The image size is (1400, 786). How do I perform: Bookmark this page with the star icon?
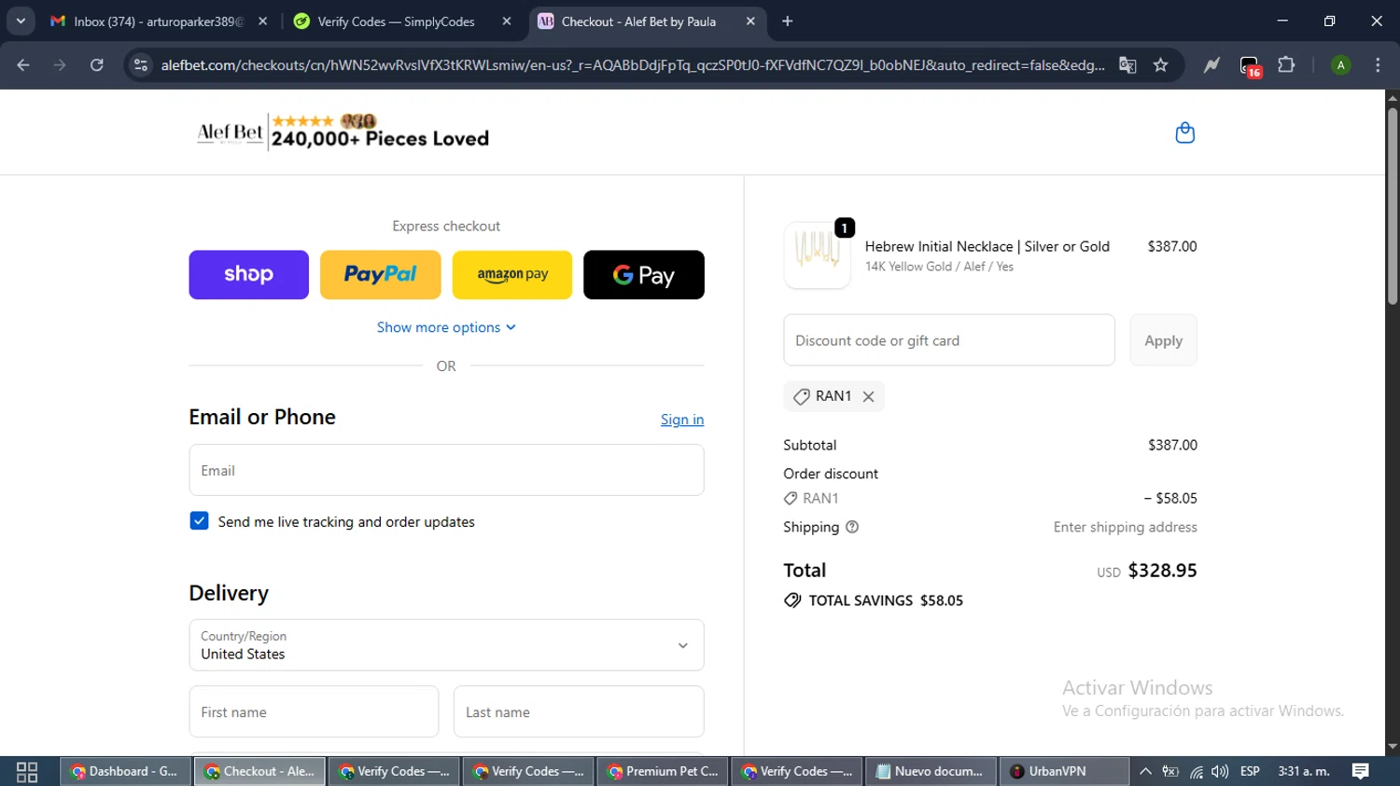pyautogui.click(x=1160, y=65)
